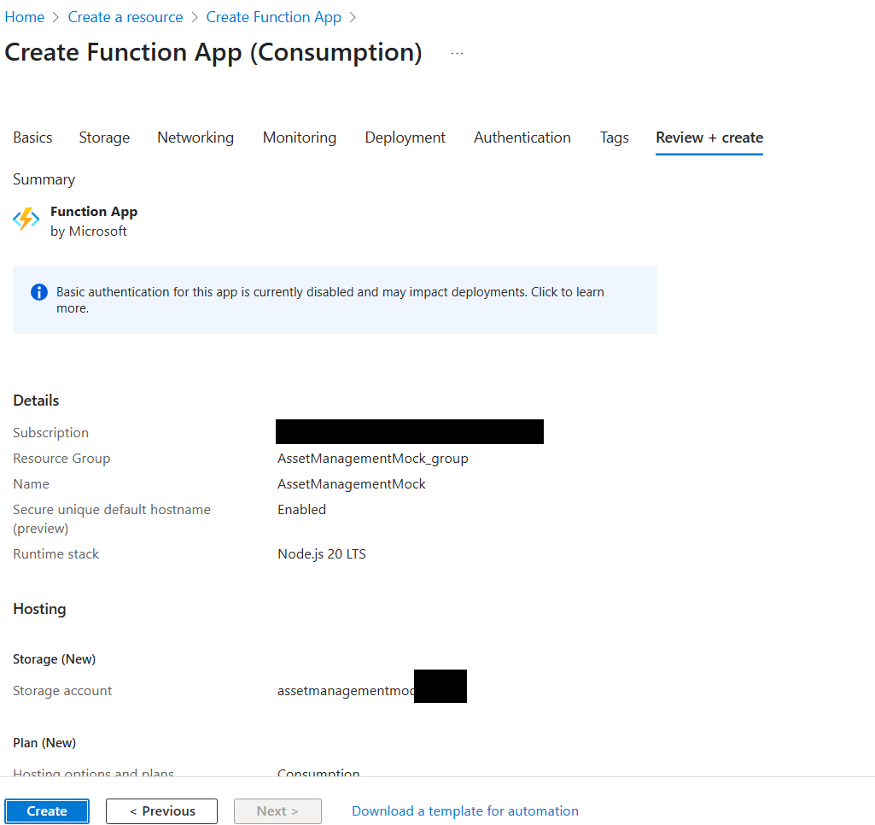Screen dimensions: 875x825
Task: Switch to the Basics tab
Action: point(32,137)
